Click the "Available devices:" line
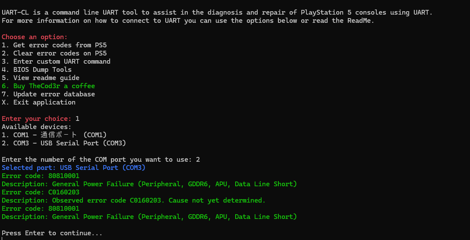The width and height of the screenshot is (470, 240). (x=37, y=127)
